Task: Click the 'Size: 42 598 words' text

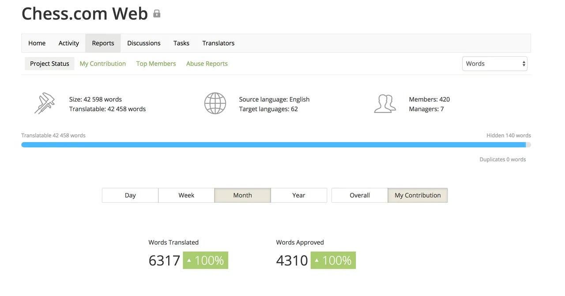Action: pyautogui.click(x=95, y=99)
